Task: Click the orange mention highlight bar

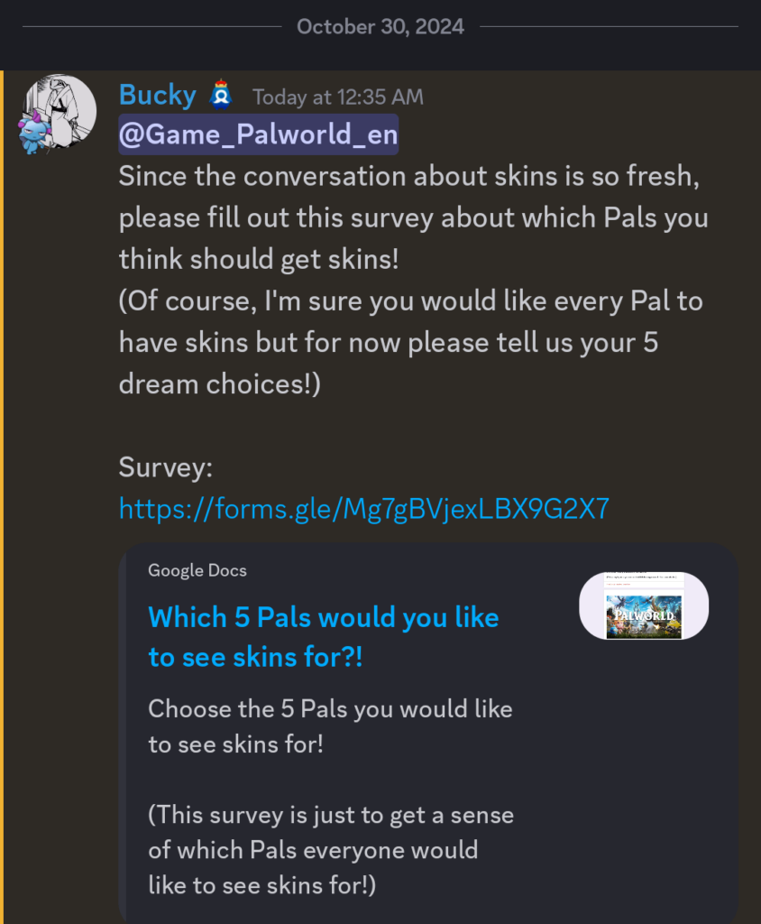Action: (2, 497)
